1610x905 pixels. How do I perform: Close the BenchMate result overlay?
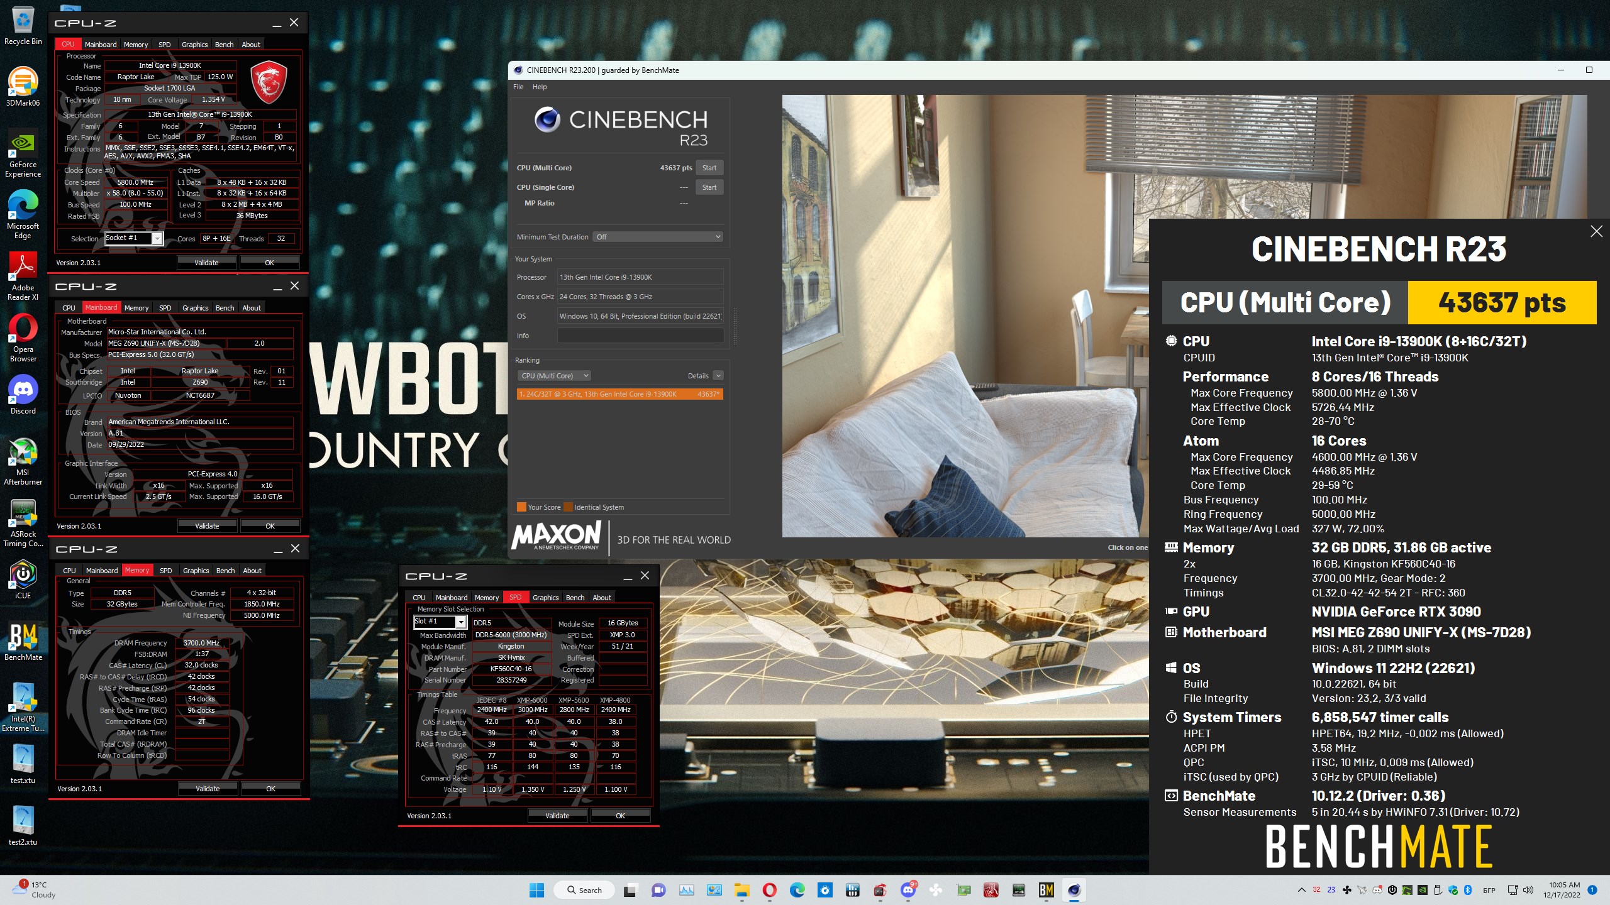click(1596, 231)
